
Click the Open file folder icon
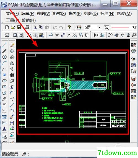point(13,27)
